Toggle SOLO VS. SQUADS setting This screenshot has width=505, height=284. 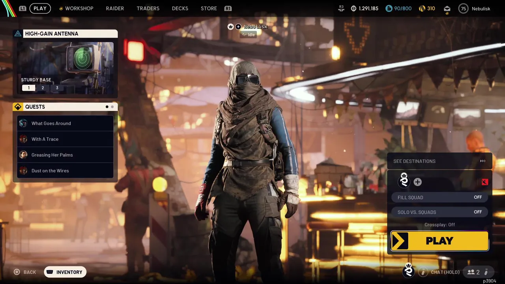coord(440,212)
